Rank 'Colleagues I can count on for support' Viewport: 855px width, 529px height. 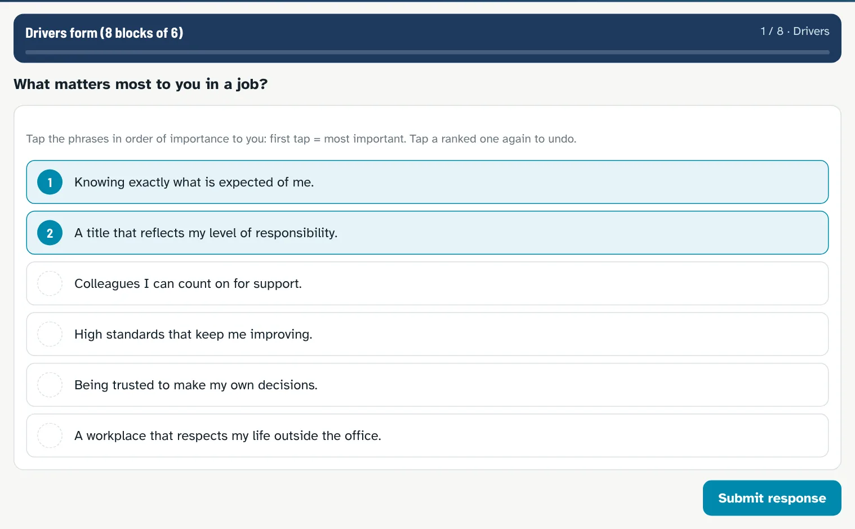pos(427,283)
